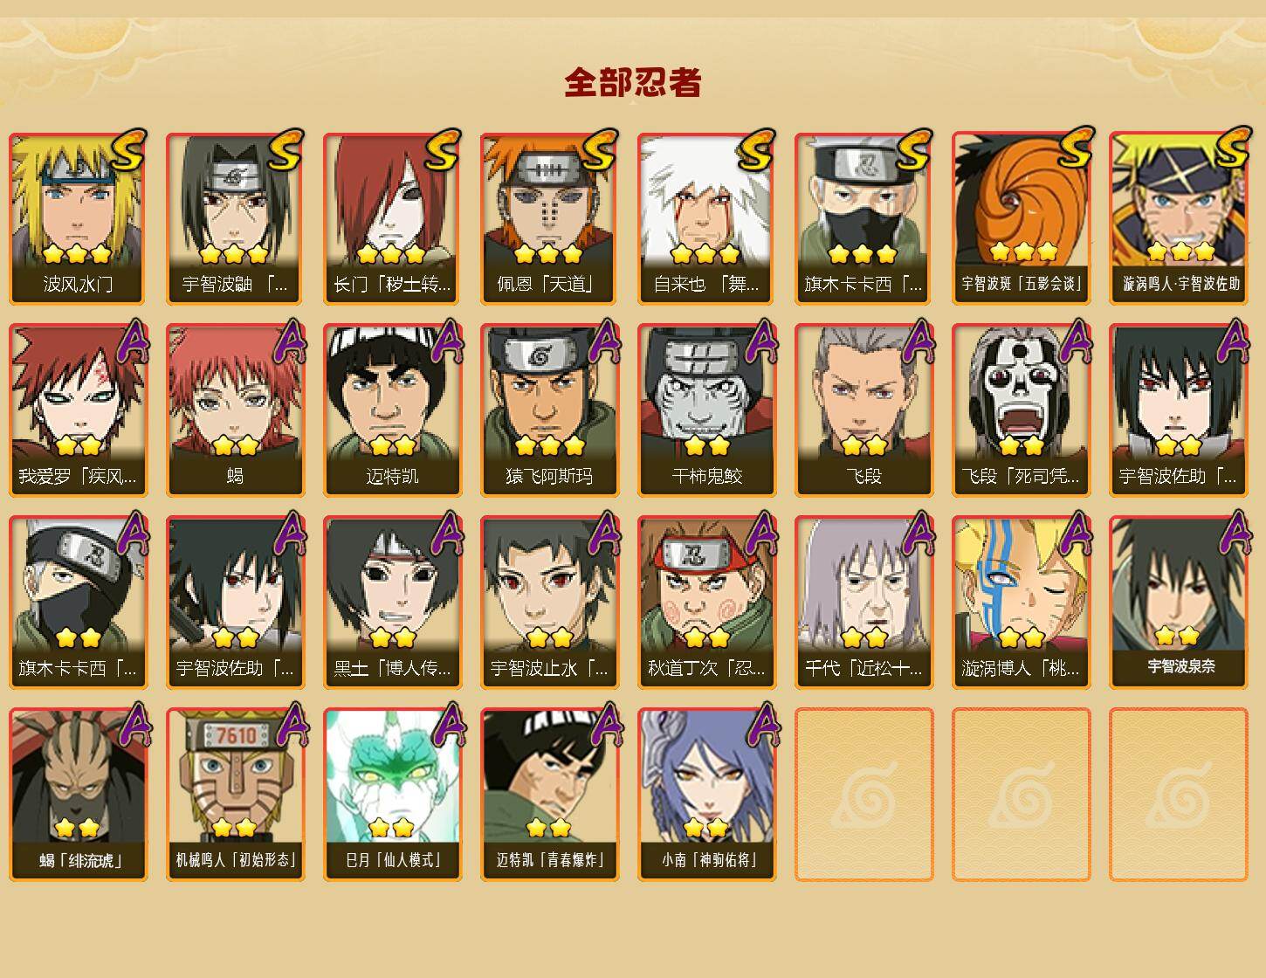Select the 蝎 A-rank ninja portrait
This screenshot has width=1266, height=978.
(x=235, y=410)
